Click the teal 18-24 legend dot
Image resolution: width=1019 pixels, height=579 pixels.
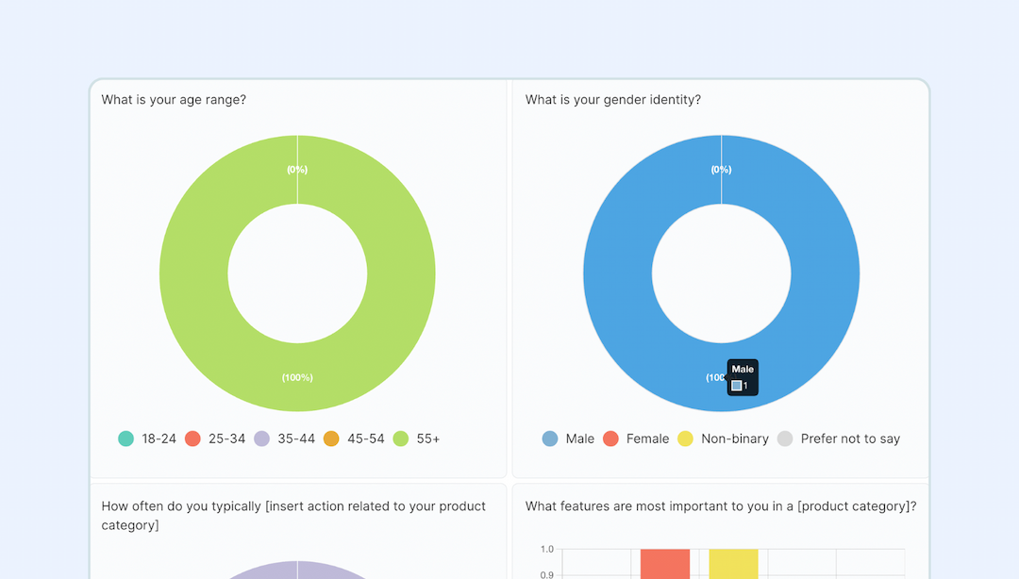tap(125, 438)
